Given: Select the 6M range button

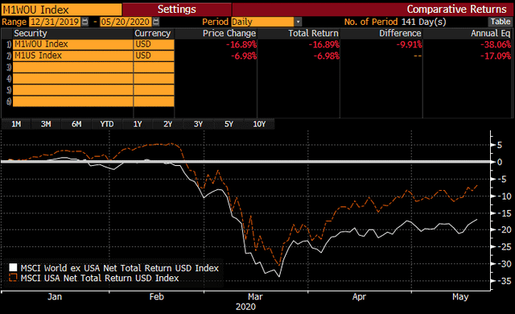Looking at the screenshot, I should 76,124.
